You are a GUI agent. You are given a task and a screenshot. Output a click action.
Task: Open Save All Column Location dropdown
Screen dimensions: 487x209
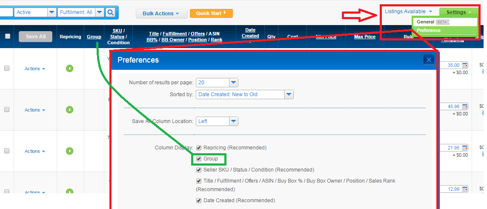pos(217,121)
